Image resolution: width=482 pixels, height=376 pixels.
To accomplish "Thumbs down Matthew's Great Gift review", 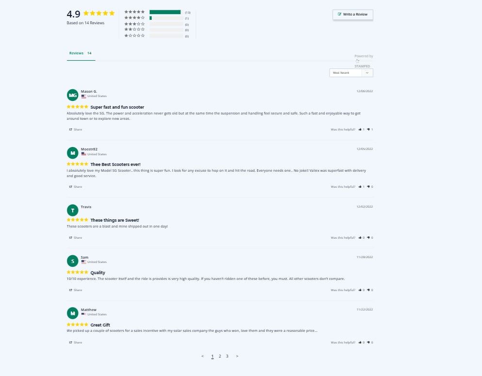I will [370, 342].
